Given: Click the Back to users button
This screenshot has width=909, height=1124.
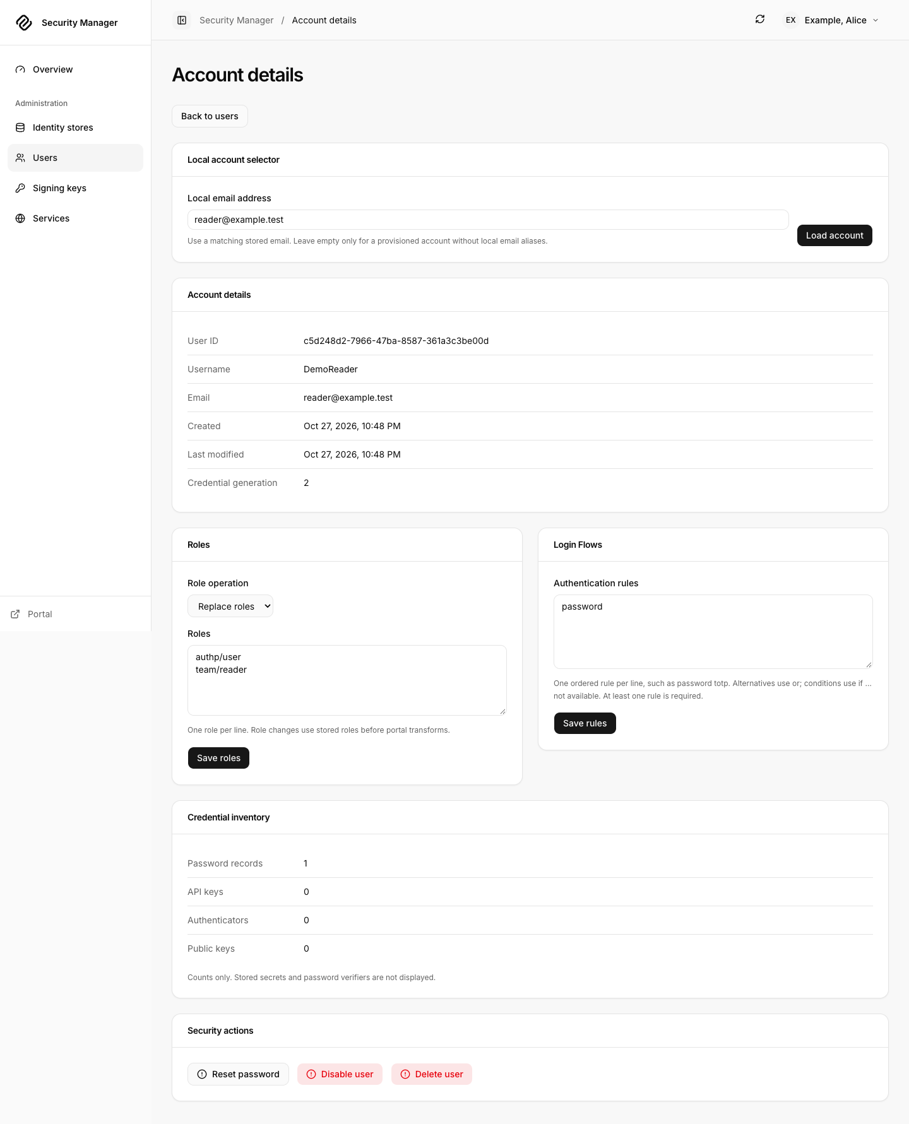Looking at the screenshot, I should [x=210, y=116].
